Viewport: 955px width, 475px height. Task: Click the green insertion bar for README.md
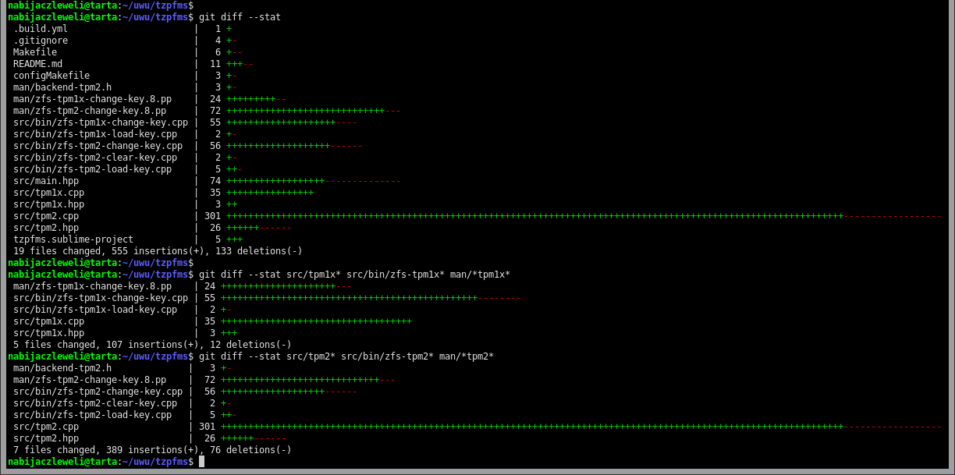234,64
